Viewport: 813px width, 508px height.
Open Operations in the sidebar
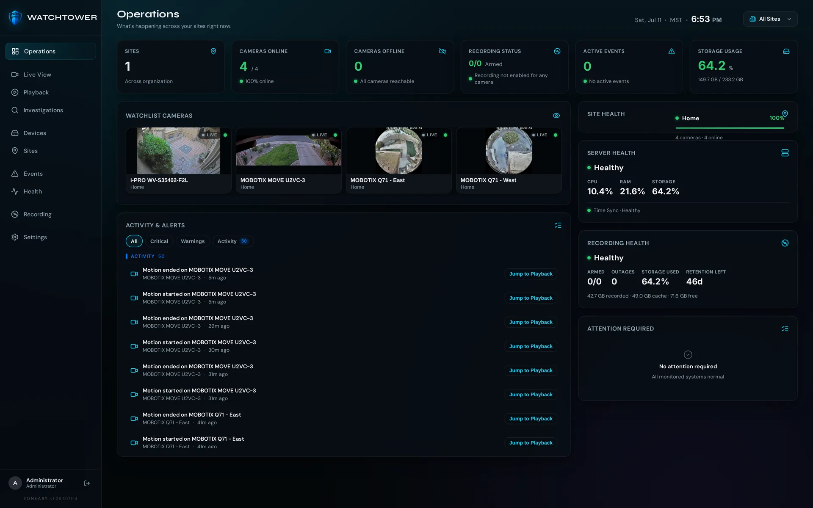[x=51, y=51]
